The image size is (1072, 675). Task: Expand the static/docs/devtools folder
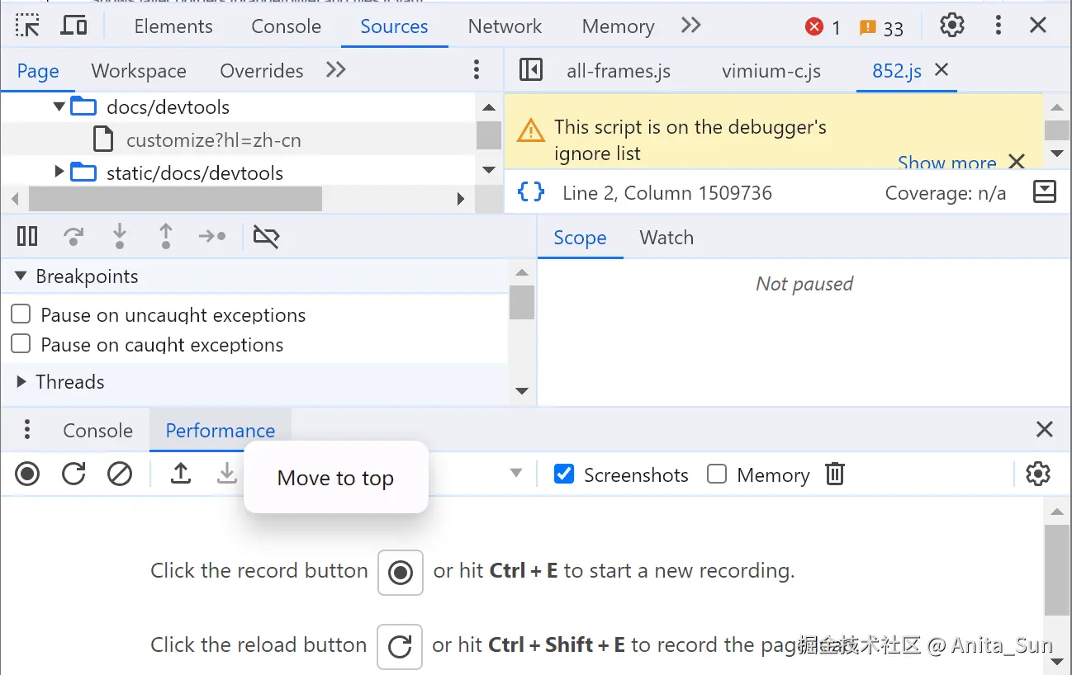[x=59, y=172]
